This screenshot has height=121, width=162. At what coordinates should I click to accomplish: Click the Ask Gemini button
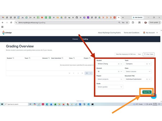(138, 17)
